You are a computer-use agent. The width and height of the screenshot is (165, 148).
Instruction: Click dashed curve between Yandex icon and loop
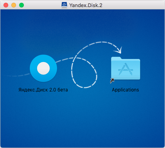65,60
